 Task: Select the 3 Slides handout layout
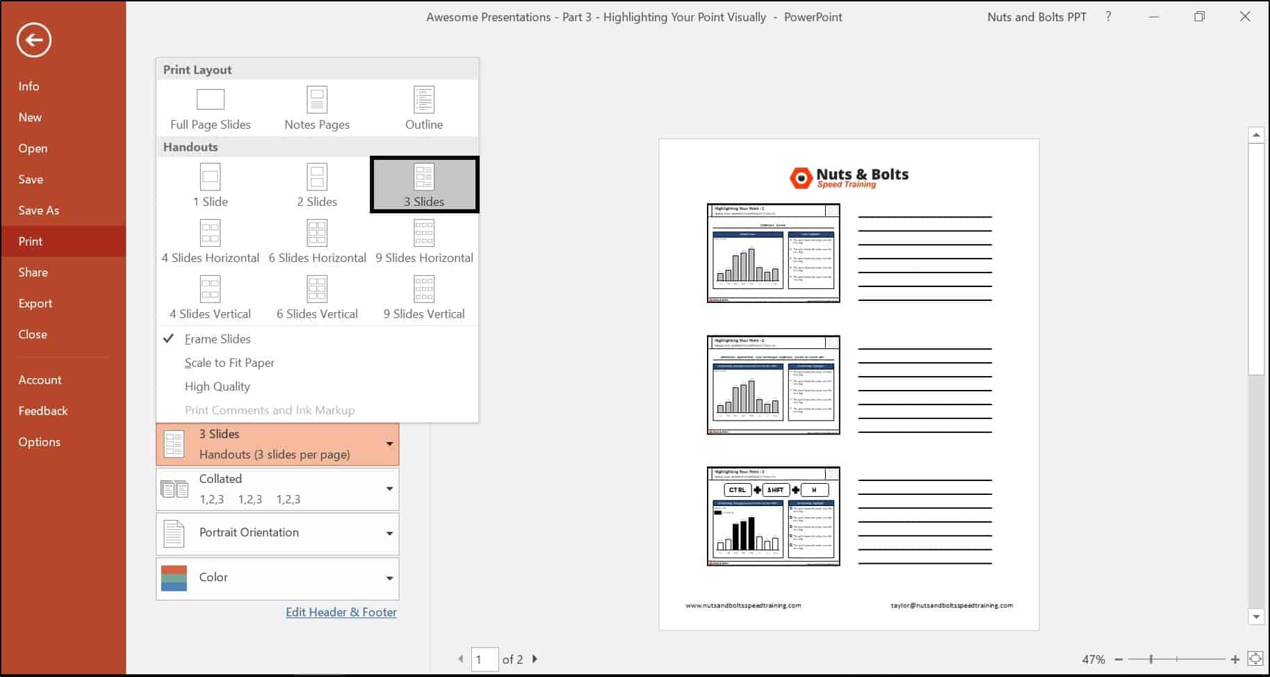coord(424,185)
